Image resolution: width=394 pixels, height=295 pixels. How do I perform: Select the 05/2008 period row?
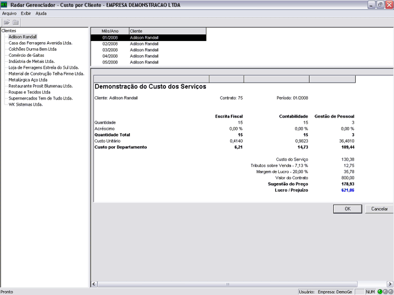pyautogui.click(x=109, y=62)
